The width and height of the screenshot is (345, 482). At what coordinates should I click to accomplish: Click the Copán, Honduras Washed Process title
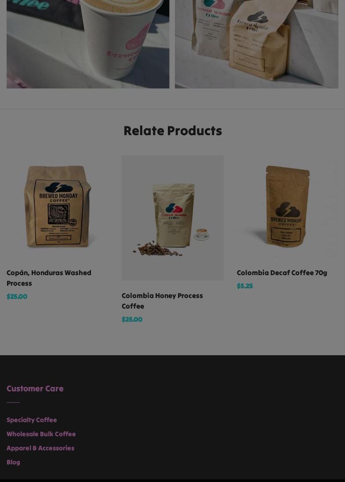(49, 278)
